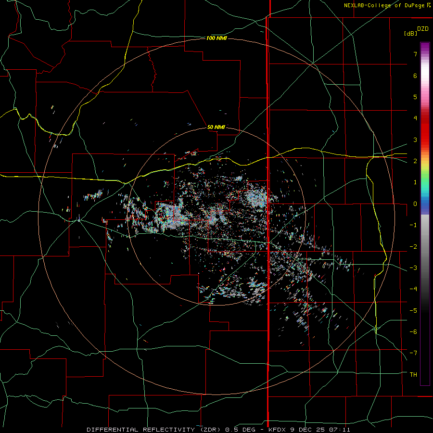Click the TH threshold label on the scale
The width and height of the screenshot is (433, 433).
click(x=413, y=375)
